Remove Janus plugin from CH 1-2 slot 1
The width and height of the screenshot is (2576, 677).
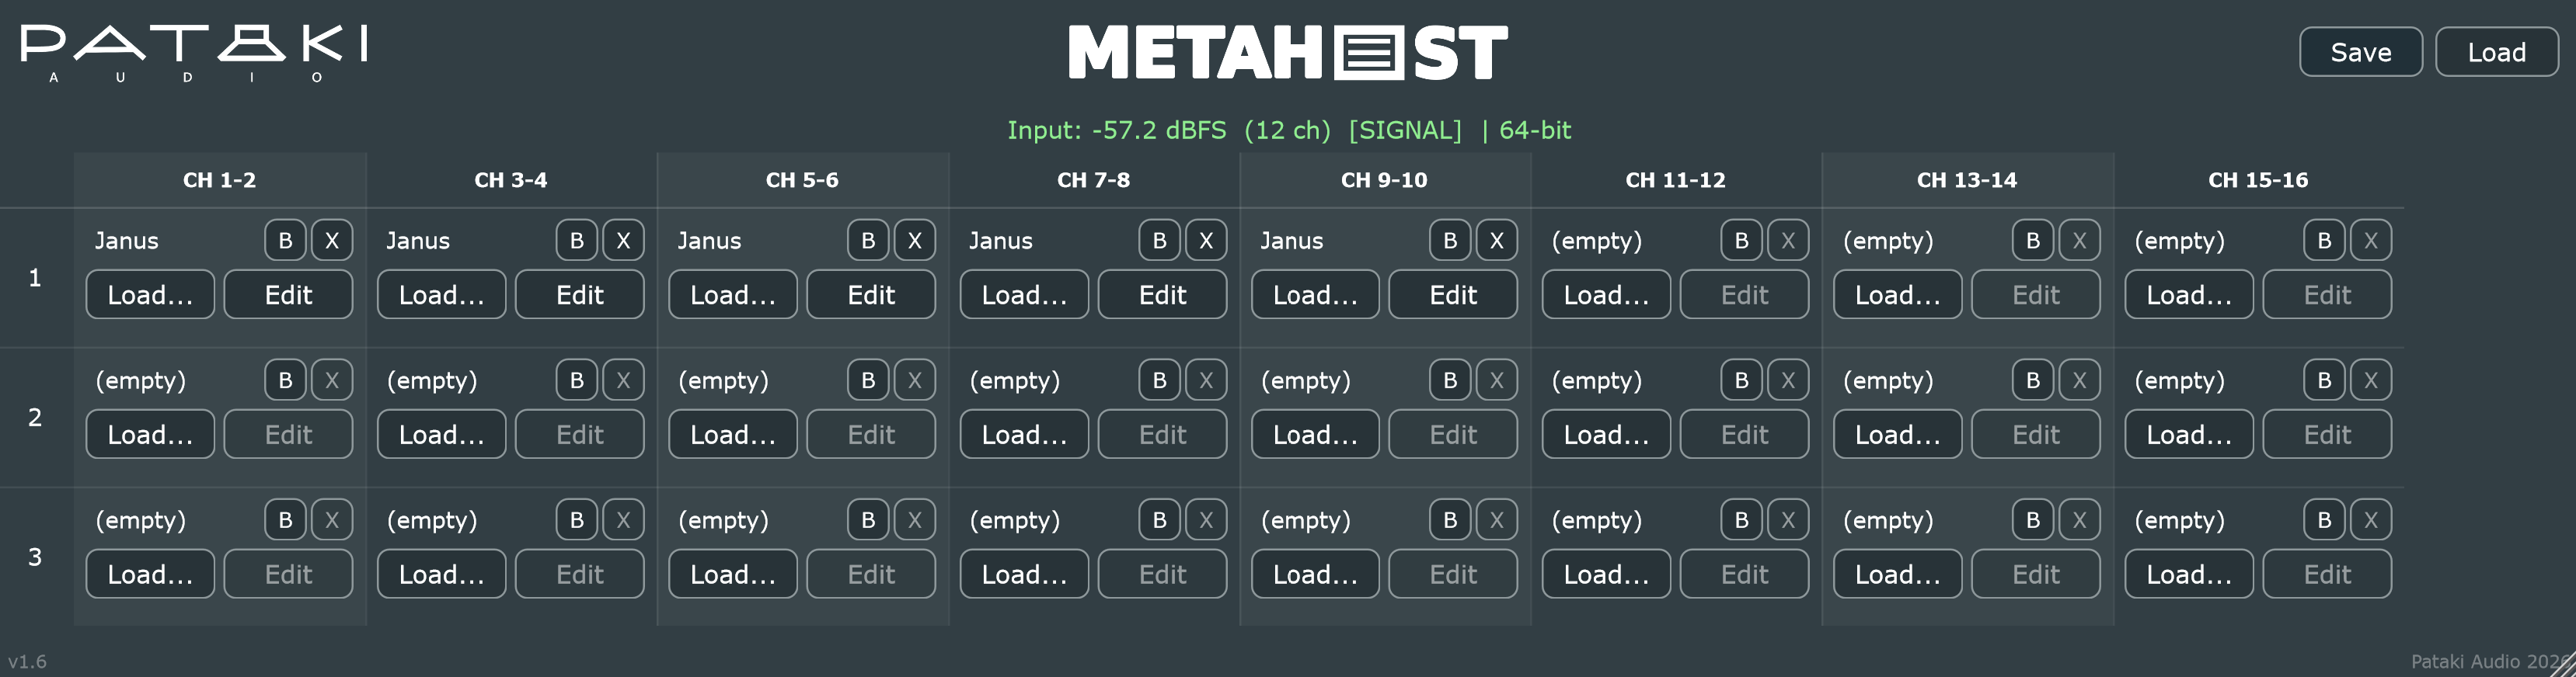pos(332,241)
